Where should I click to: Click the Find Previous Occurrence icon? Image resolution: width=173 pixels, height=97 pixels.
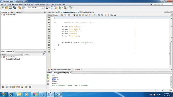(77, 15)
